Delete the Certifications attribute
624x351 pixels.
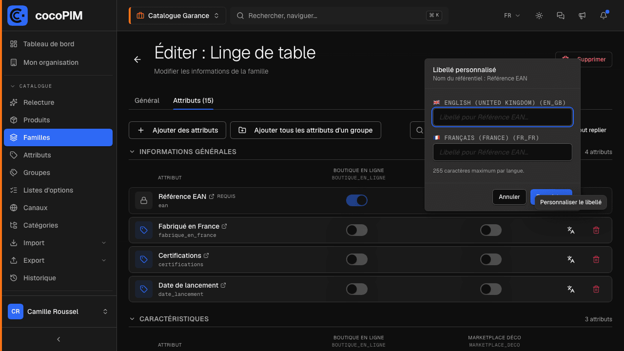pyautogui.click(x=596, y=260)
